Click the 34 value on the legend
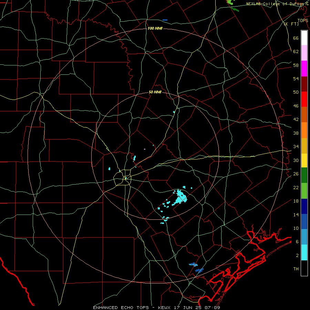Viewport: 310px width, 310px height. [x=296, y=147]
